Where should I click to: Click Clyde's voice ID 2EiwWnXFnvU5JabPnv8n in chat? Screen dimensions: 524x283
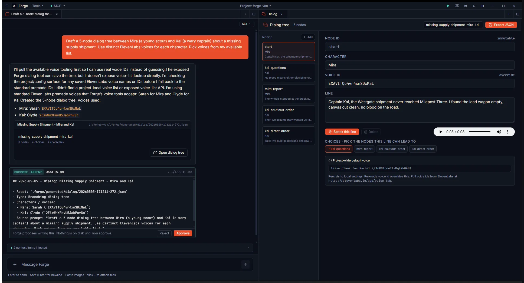(x=59, y=115)
